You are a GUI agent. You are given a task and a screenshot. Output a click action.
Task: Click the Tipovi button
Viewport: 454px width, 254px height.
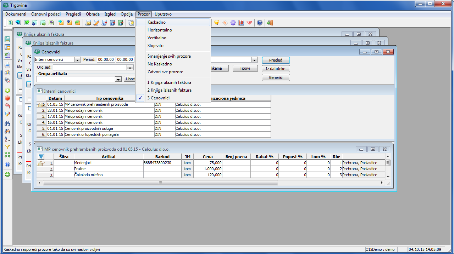coord(245,68)
